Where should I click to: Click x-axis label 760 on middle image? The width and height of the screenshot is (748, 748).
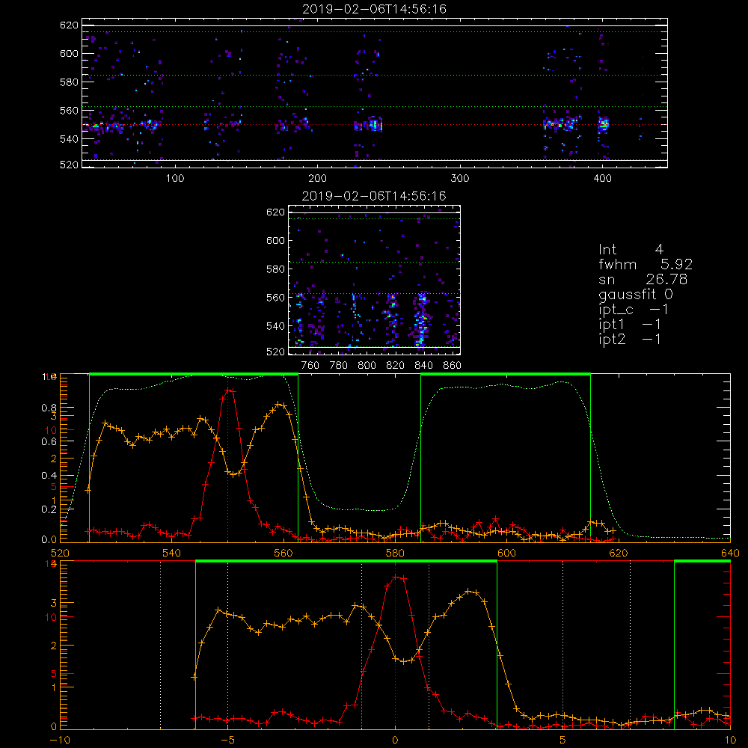pyautogui.click(x=310, y=366)
